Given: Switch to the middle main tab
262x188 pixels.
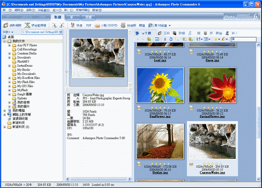Looking at the screenshot, I should [73, 17].
